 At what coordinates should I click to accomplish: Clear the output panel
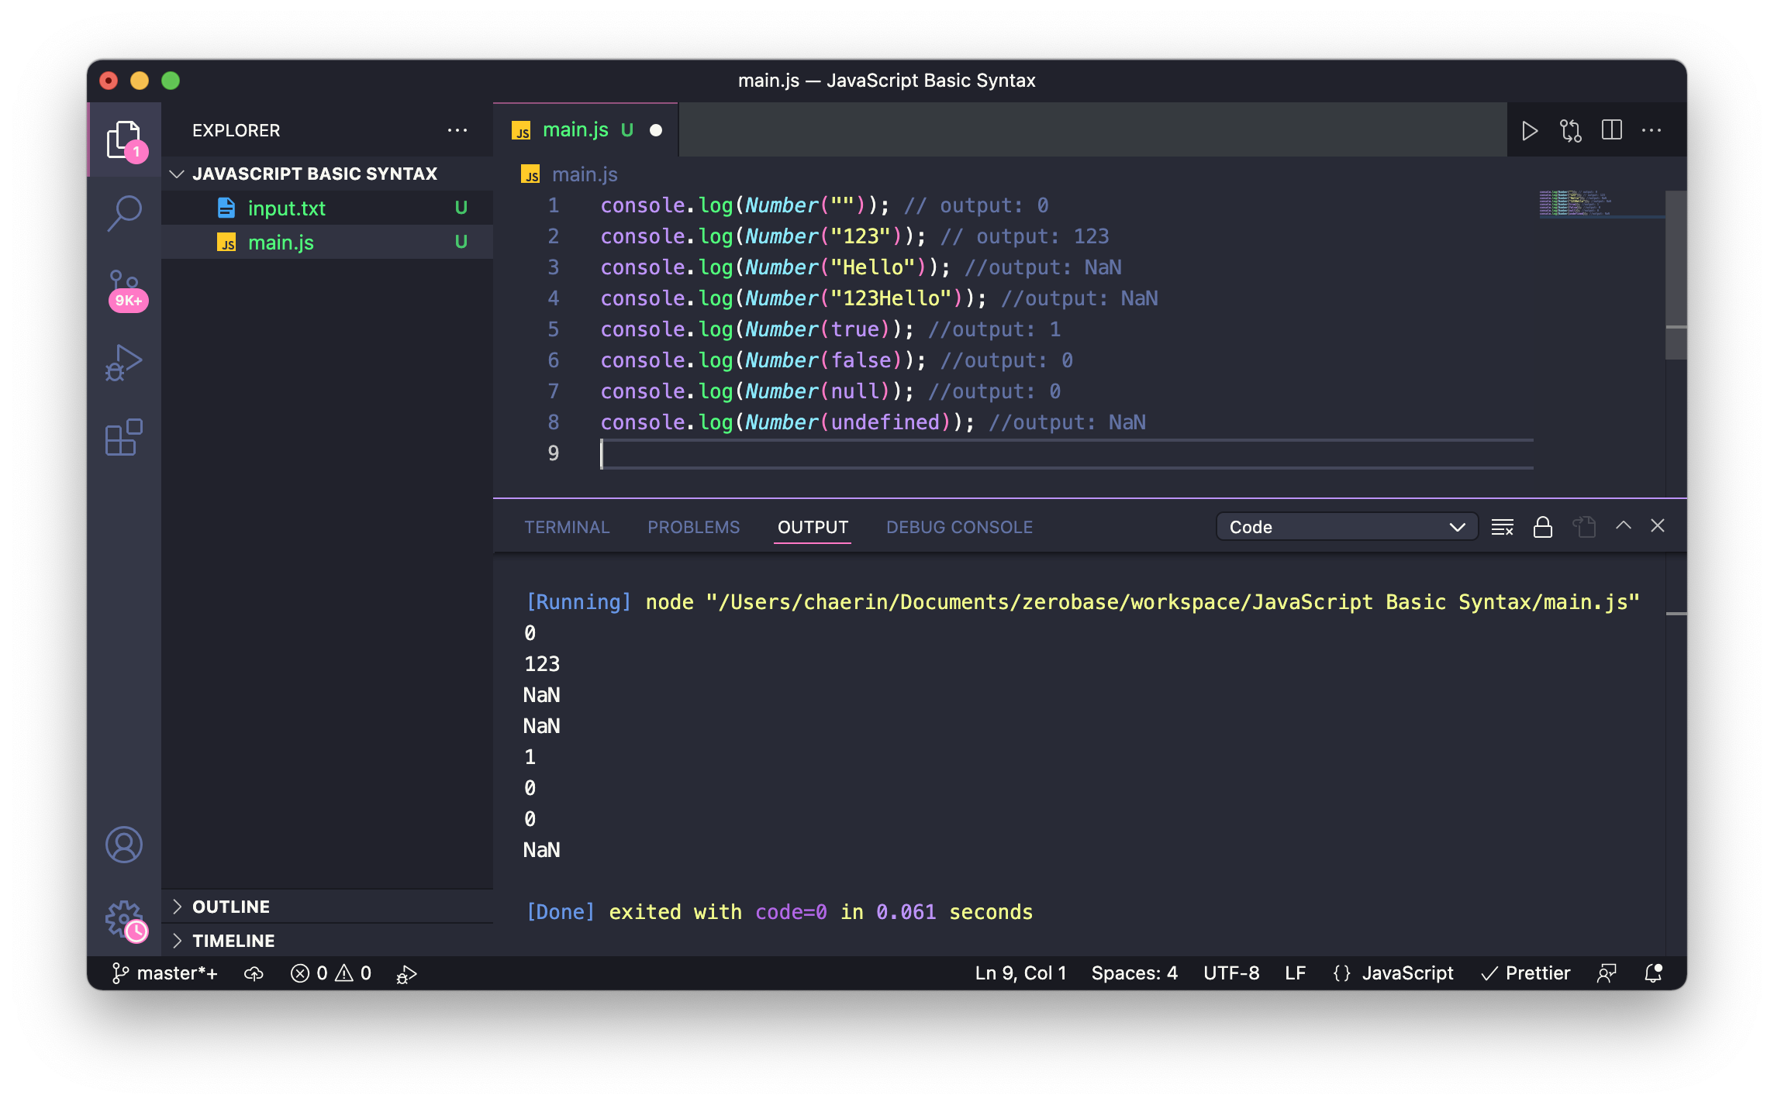tap(1502, 527)
